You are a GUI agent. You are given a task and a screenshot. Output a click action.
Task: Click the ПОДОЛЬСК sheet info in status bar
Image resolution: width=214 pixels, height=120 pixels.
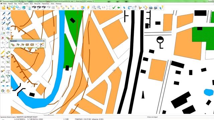tap(89, 119)
